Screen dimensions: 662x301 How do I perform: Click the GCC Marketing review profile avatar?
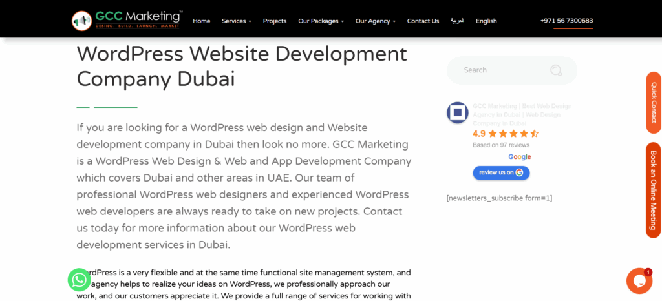click(458, 112)
